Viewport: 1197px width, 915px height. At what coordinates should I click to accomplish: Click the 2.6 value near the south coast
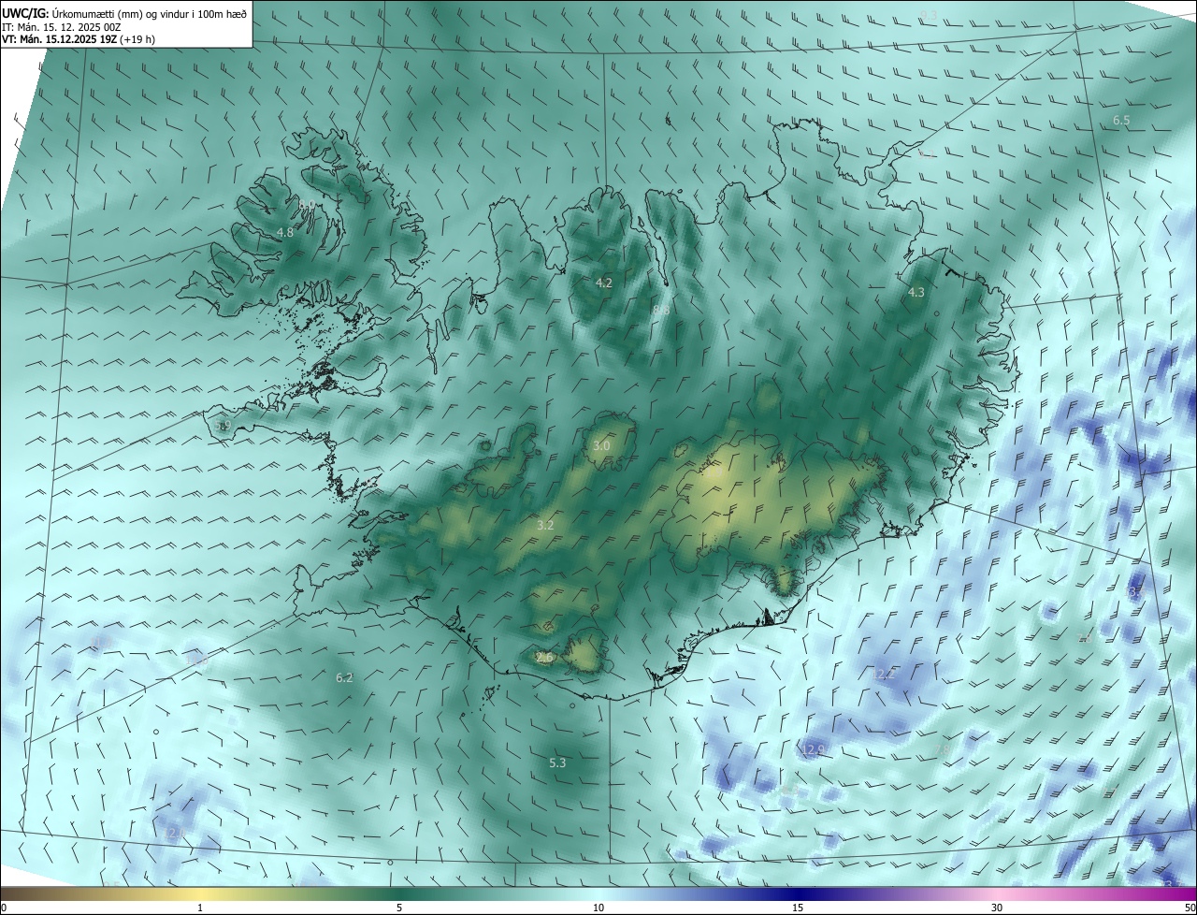pyautogui.click(x=544, y=658)
